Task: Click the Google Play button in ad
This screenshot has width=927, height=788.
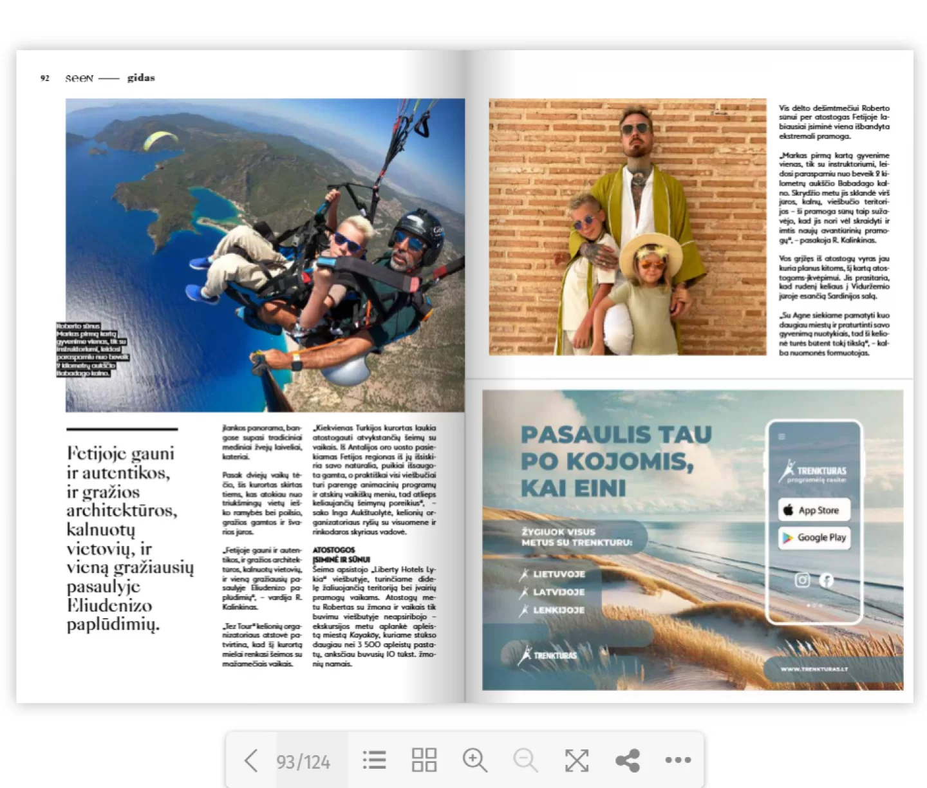Action: click(x=814, y=538)
